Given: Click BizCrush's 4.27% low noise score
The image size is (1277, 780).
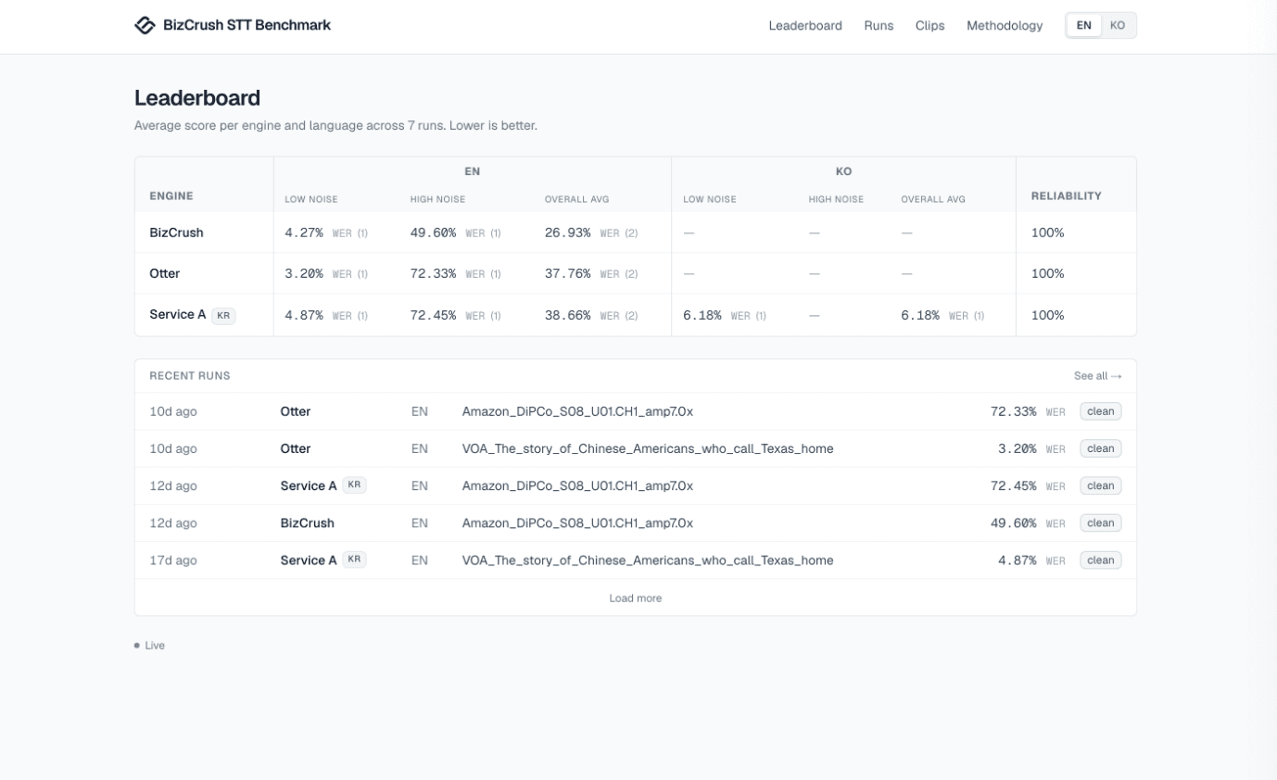Looking at the screenshot, I should pos(304,233).
